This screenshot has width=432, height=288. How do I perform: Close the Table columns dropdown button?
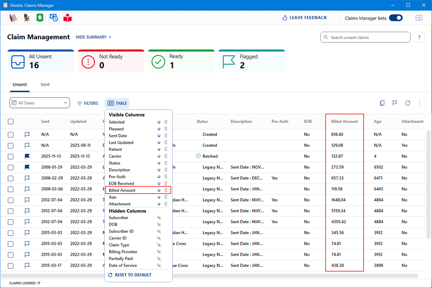pos(117,103)
